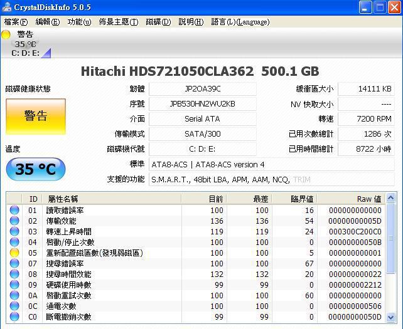
Task: Click the blue status icon for 0A 啟動重試次數
Action: [14, 295]
